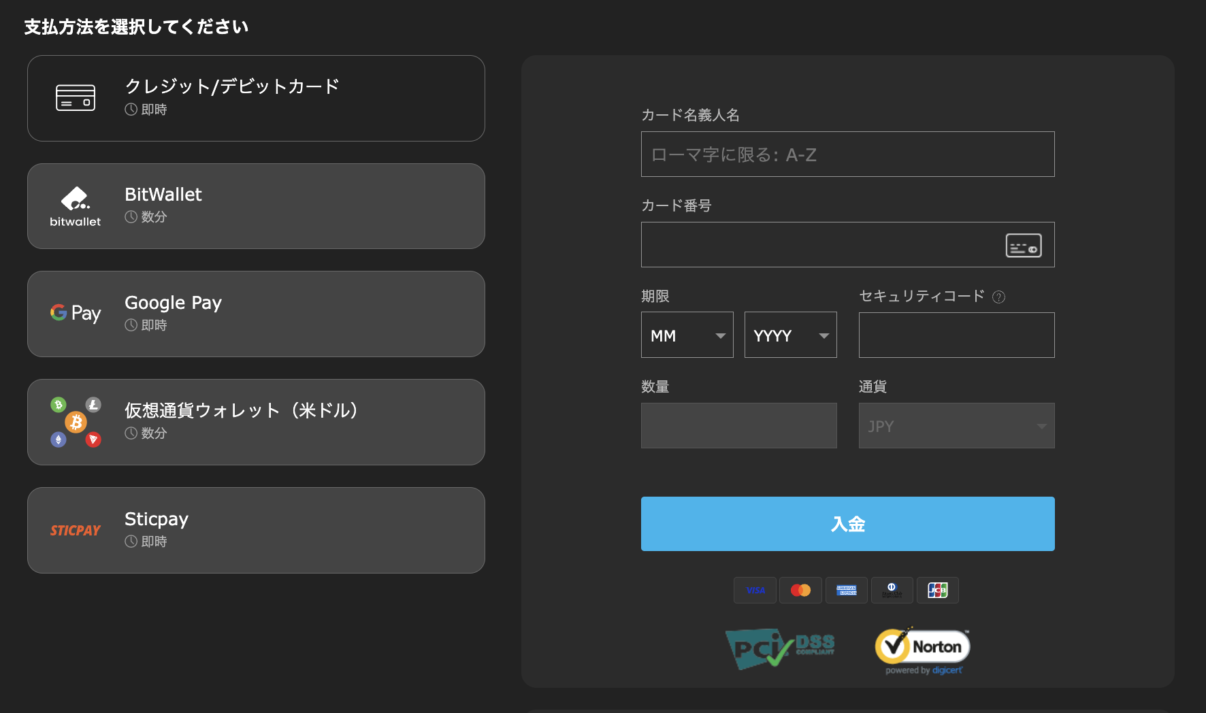
Task: Click the clock icon under クレジット/デビットカード
Action: click(x=131, y=110)
